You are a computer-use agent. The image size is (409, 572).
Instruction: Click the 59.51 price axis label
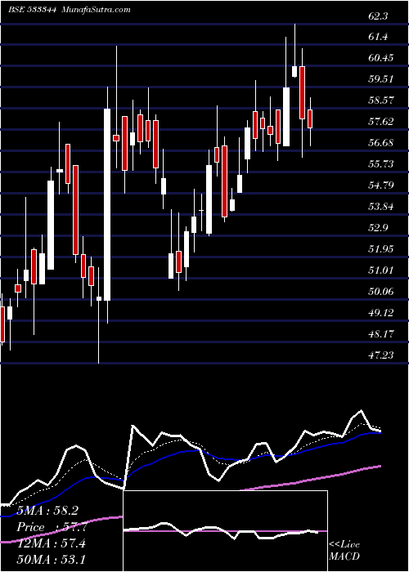pos(382,78)
